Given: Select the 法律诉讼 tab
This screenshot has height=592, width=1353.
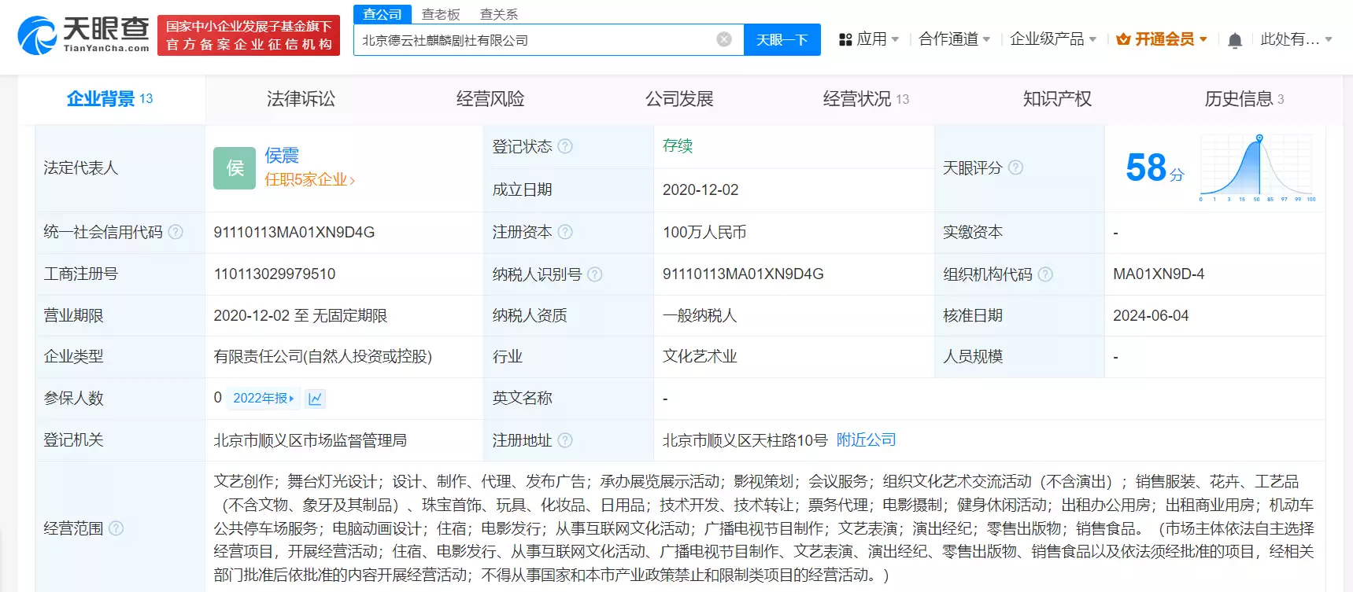Looking at the screenshot, I should coord(301,99).
